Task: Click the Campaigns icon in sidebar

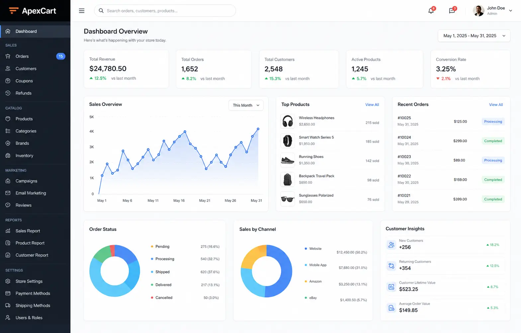Action: pos(8,181)
